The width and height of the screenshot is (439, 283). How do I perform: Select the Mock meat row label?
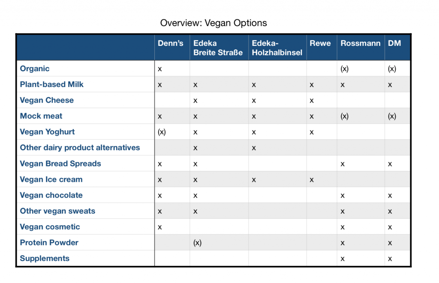coord(41,116)
